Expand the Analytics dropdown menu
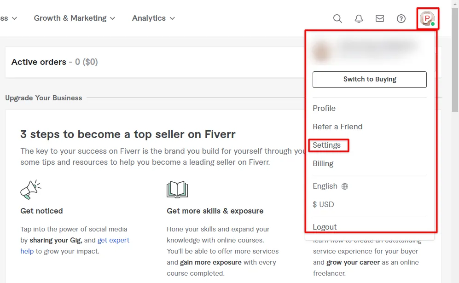The width and height of the screenshot is (459, 283). pos(153,18)
